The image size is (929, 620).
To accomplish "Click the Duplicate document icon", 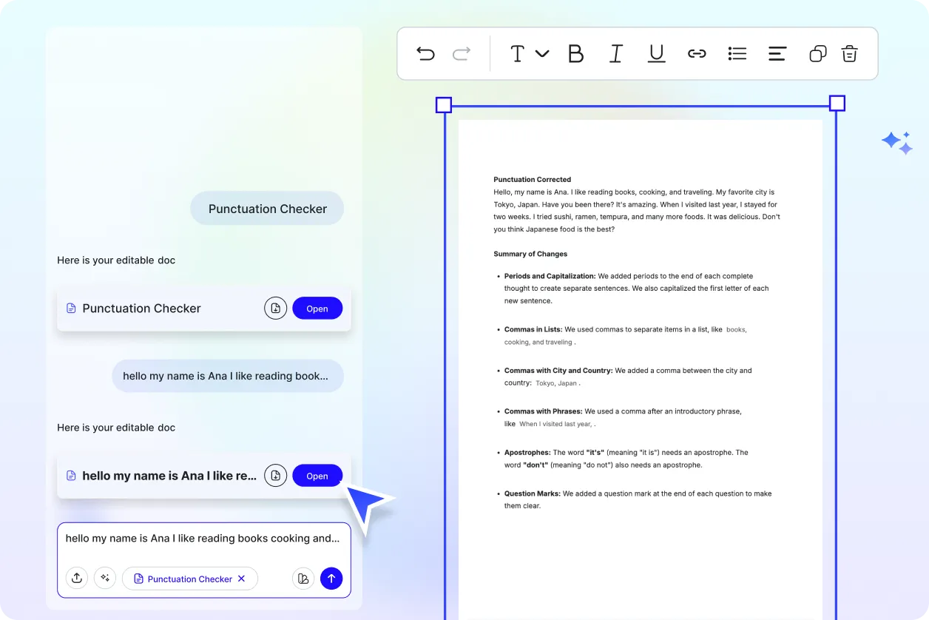I will pyautogui.click(x=817, y=53).
